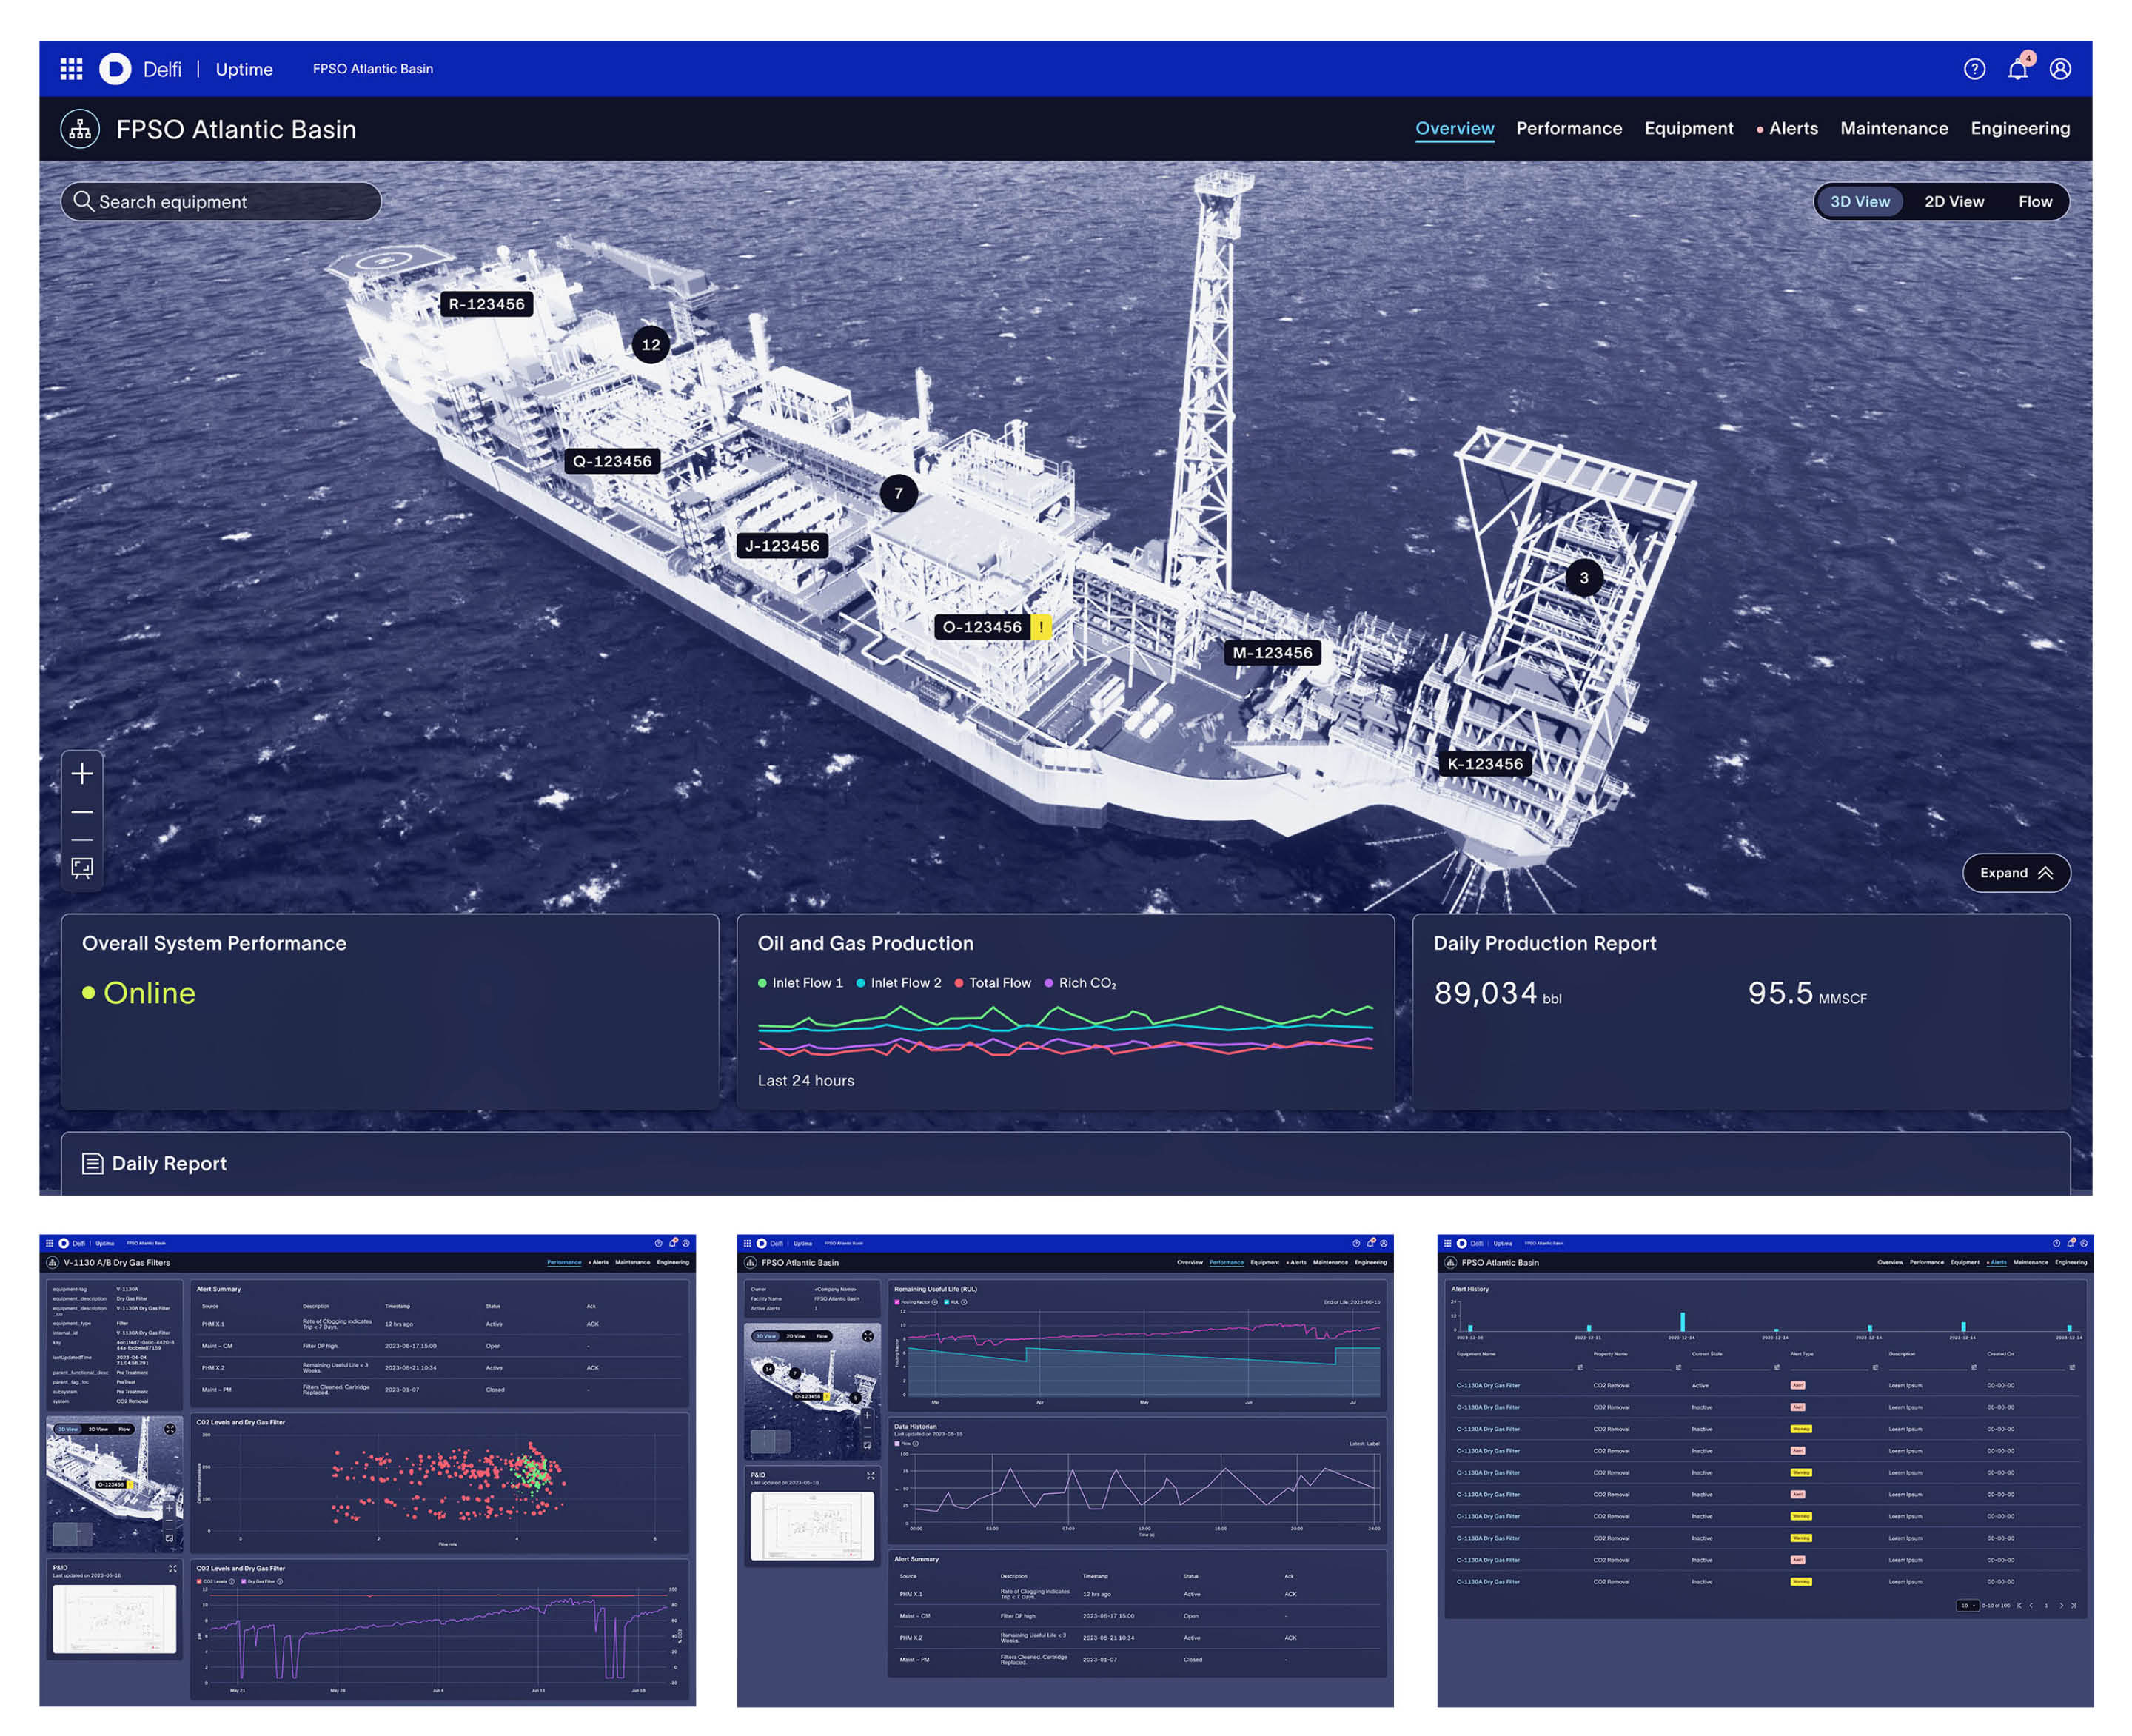Open the Overview tab
The image size is (2132, 1736).
tap(1454, 128)
